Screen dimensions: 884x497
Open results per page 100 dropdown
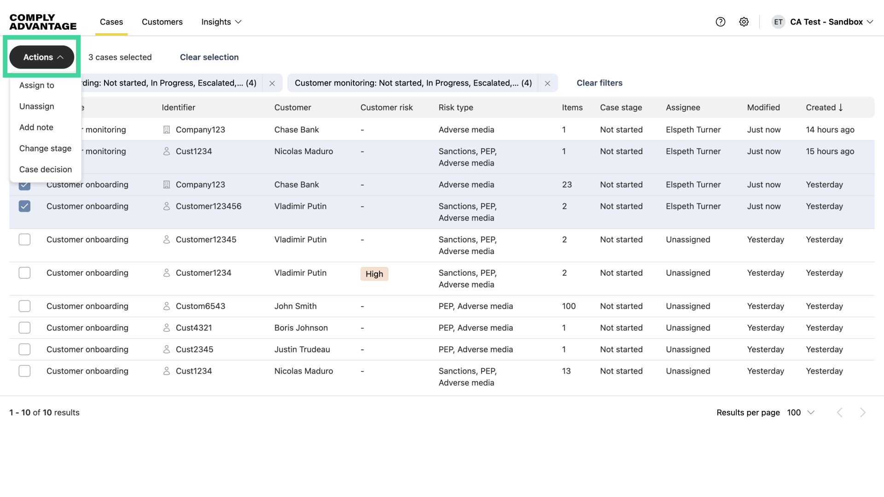click(x=801, y=412)
